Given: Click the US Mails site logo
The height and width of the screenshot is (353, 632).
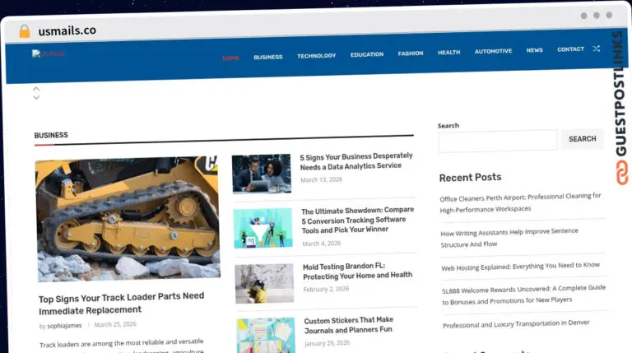Looking at the screenshot, I should point(48,53).
